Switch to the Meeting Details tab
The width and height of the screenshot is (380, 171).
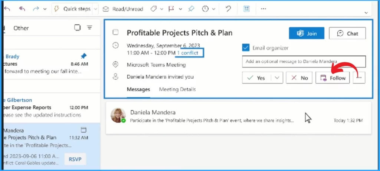(177, 89)
